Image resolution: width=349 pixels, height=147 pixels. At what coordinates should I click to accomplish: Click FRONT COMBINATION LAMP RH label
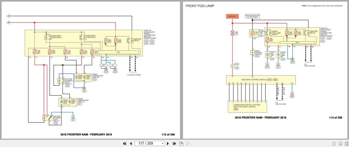(x=97, y=76)
